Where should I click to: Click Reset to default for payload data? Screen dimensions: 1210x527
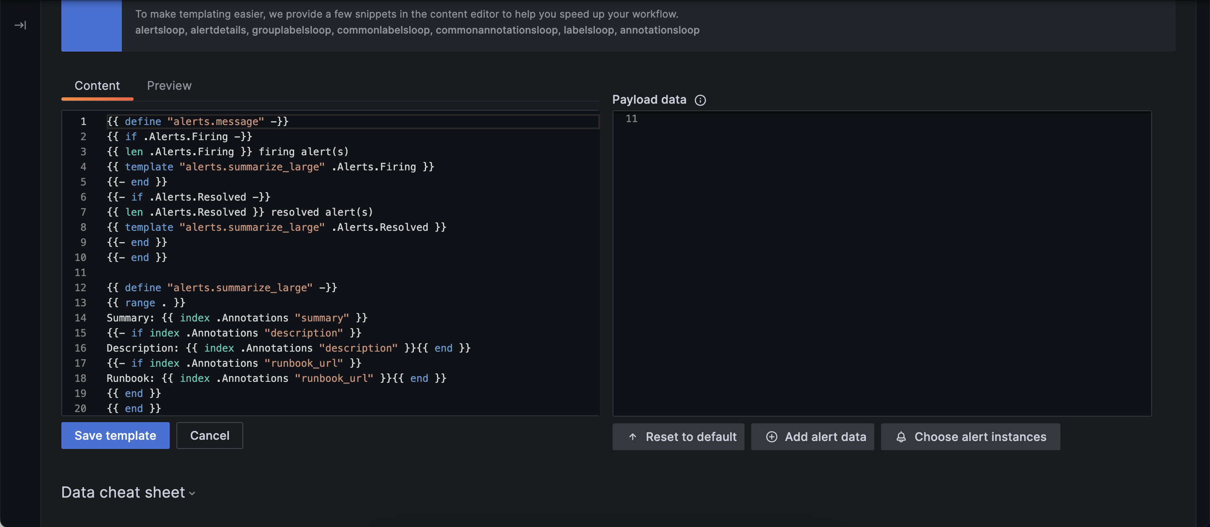click(x=678, y=436)
